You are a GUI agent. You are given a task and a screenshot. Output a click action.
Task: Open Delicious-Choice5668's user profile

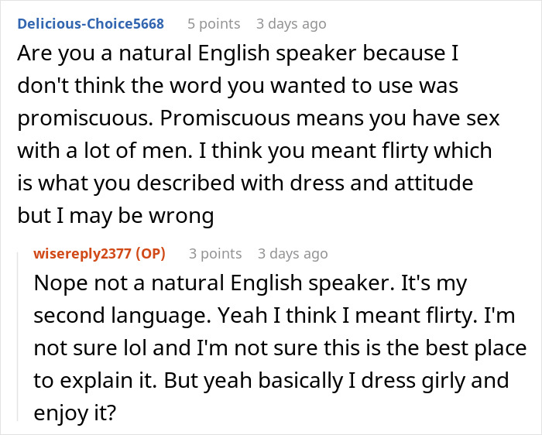click(x=91, y=23)
